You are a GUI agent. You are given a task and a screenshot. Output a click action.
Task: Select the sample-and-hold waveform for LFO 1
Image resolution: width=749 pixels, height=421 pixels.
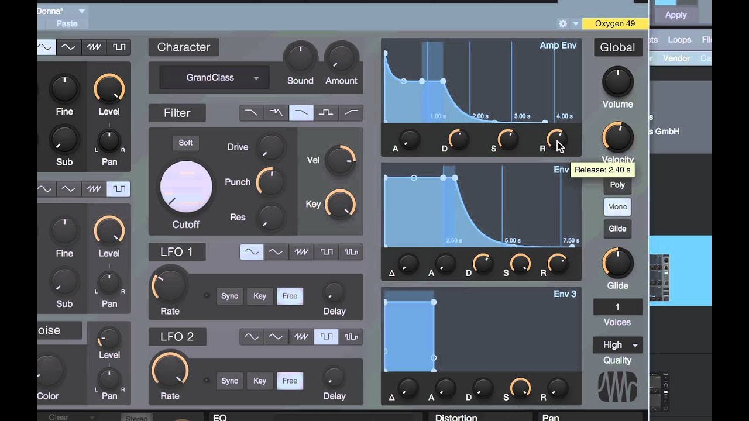pyautogui.click(x=351, y=252)
